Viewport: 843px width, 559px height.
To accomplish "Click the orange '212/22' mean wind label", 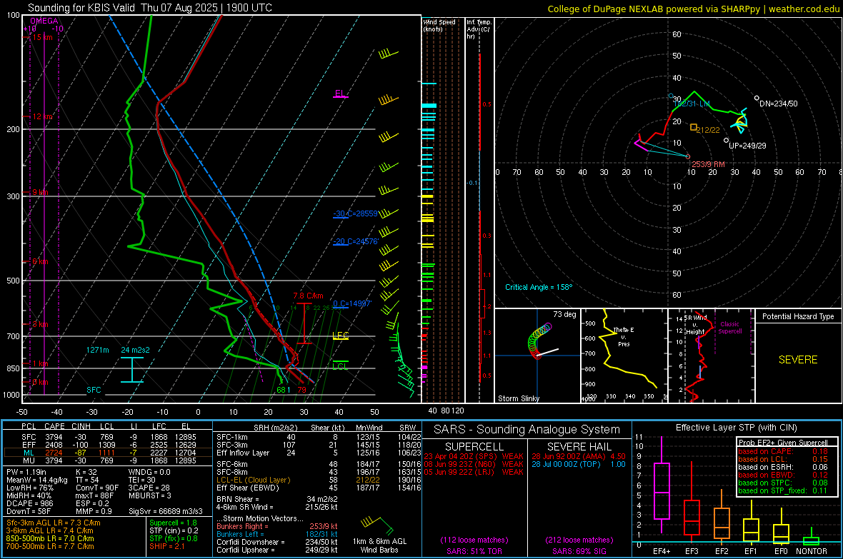I will pos(707,129).
